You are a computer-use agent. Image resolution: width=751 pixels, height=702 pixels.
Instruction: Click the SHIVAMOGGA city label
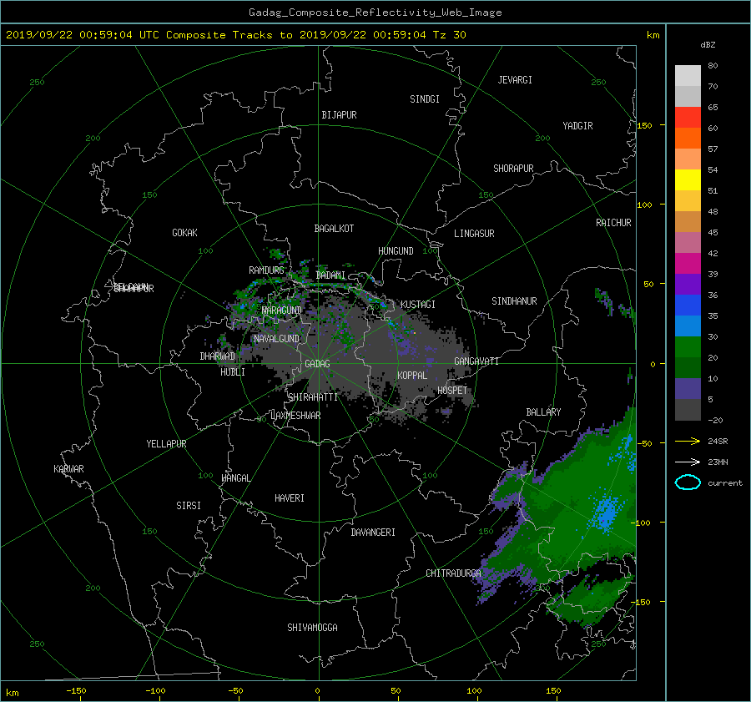(x=312, y=628)
